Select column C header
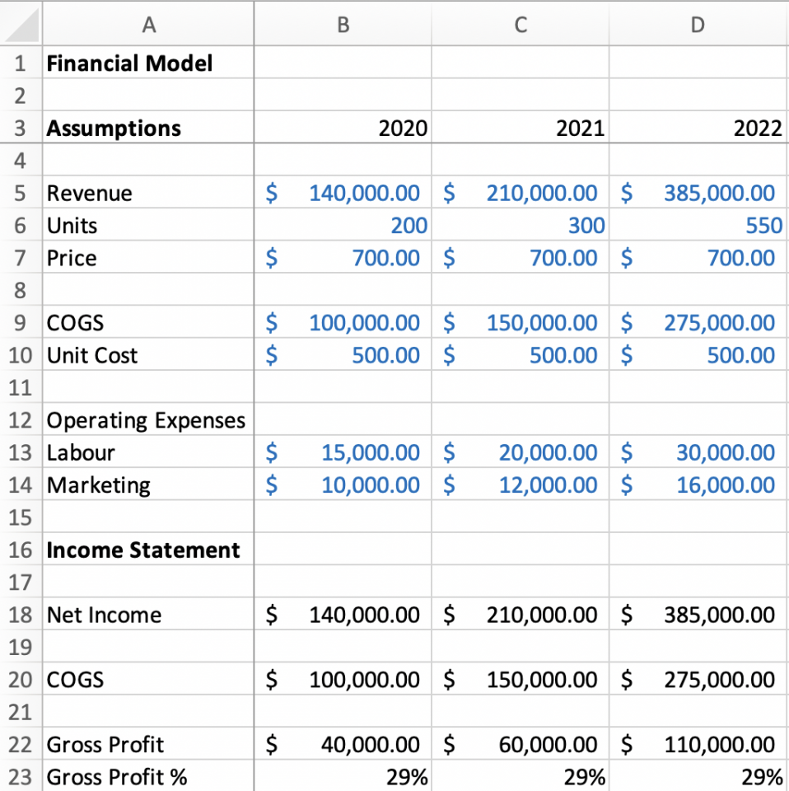 click(x=520, y=25)
